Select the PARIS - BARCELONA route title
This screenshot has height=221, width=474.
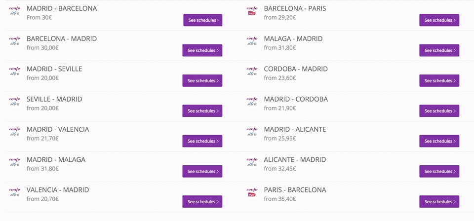295,190
